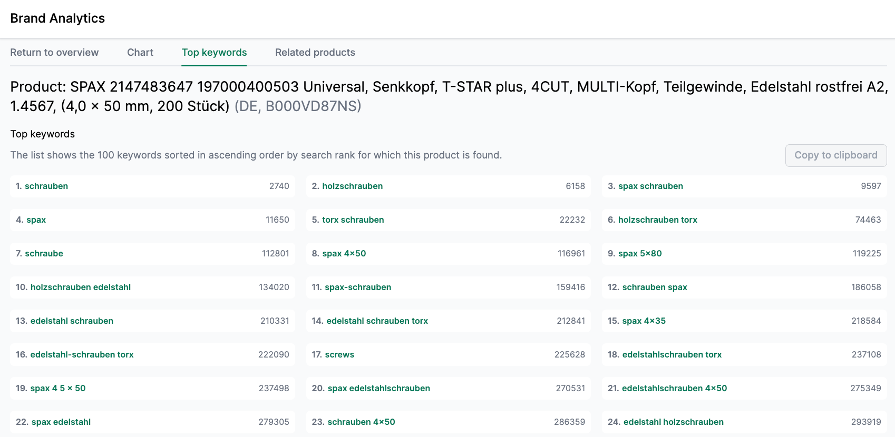This screenshot has width=895, height=437.
Task: Open the keyword link 'spax schrauben'
Action: pos(650,186)
